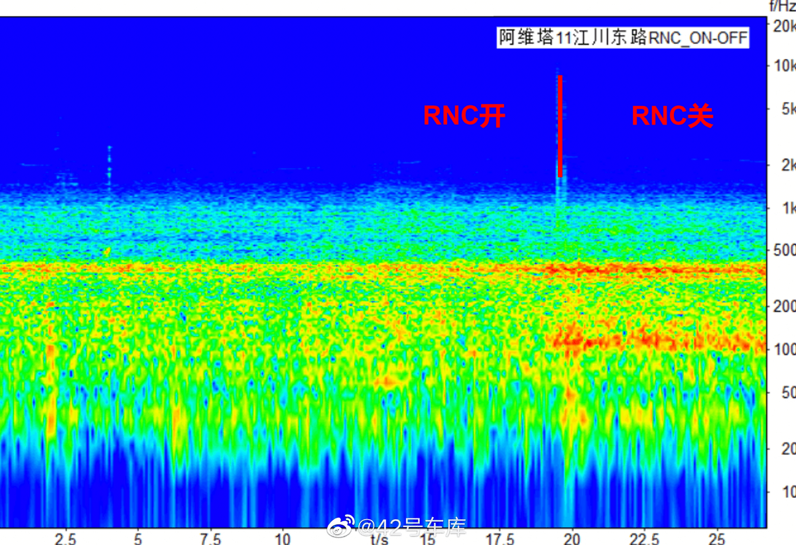Click the 7.5 tick on time axis

click(x=210, y=538)
